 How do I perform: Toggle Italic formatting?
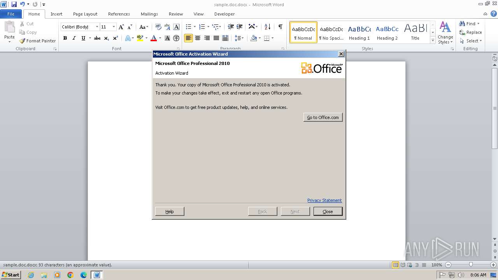click(74, 38)
